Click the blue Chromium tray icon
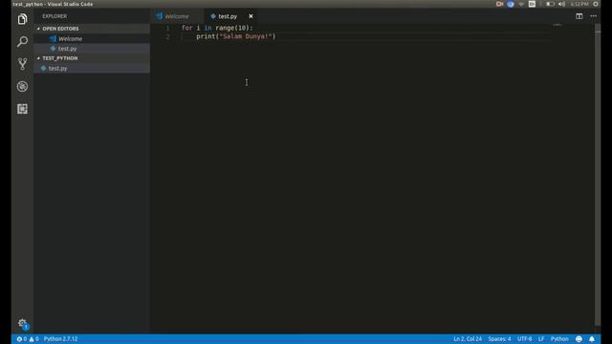Image resolution: width=612 pixels, height=344 pixels. (x=510, y=4)
